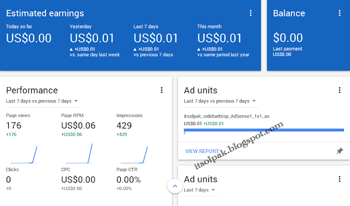This screenshot has height=206, width=350.
Task: Select the itsolpak_sidebarbtop_AdSense1_1x1_as ad unit name
Action: pyautogui.click(x=226, y=116)
